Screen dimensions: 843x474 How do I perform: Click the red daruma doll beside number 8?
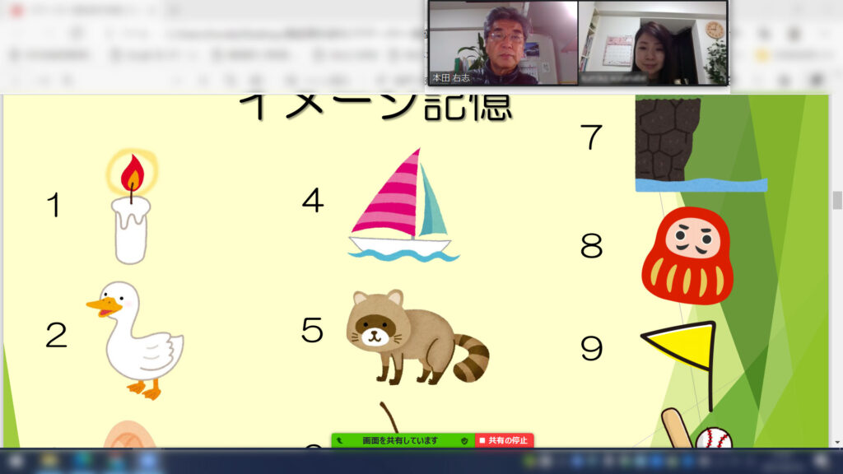[x=687, y=256]
